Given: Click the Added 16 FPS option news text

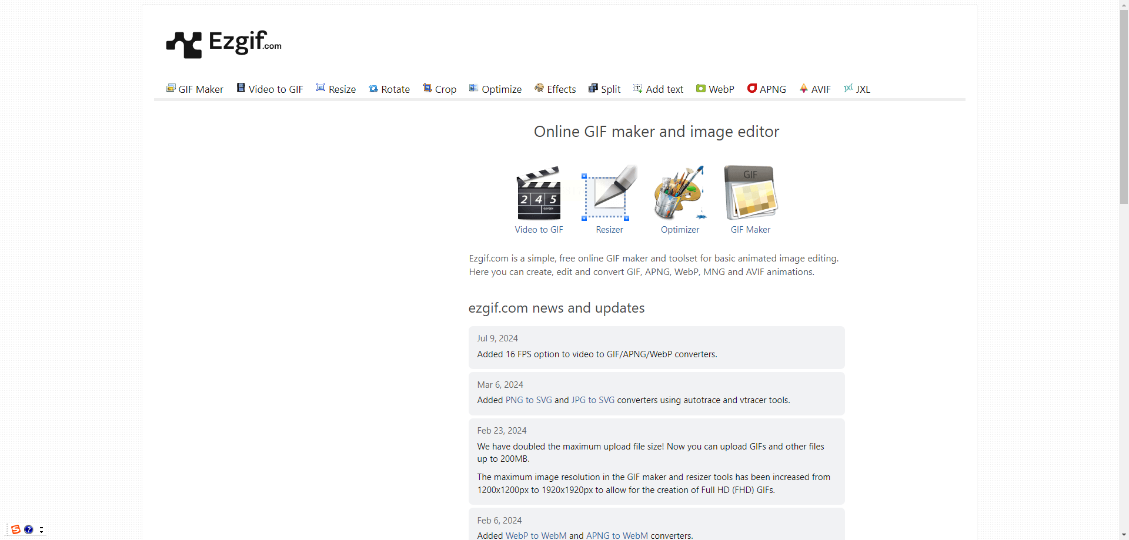Looking at the screenshot, I should coord(597,354).
